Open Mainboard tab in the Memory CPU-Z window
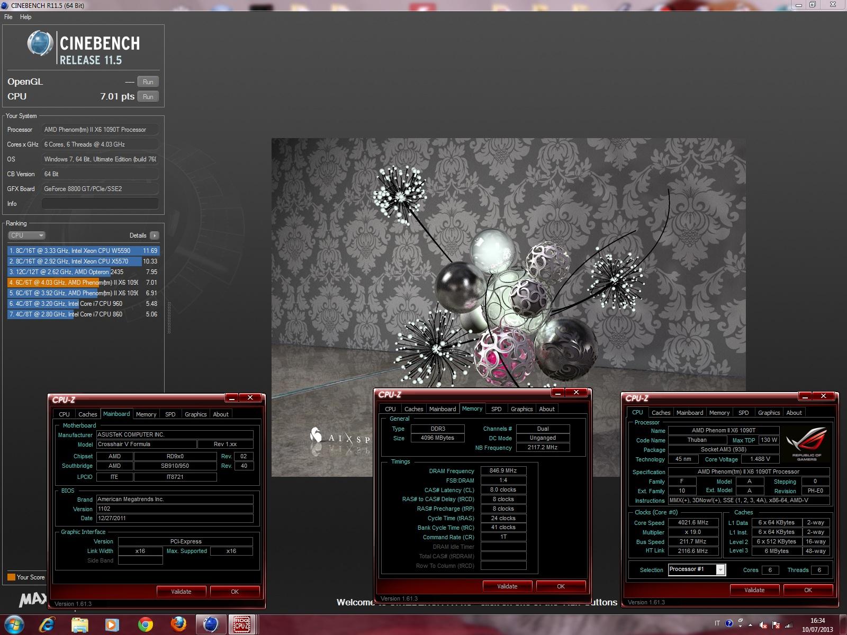The width and height of the screenshot is (847, 635). 443,409
